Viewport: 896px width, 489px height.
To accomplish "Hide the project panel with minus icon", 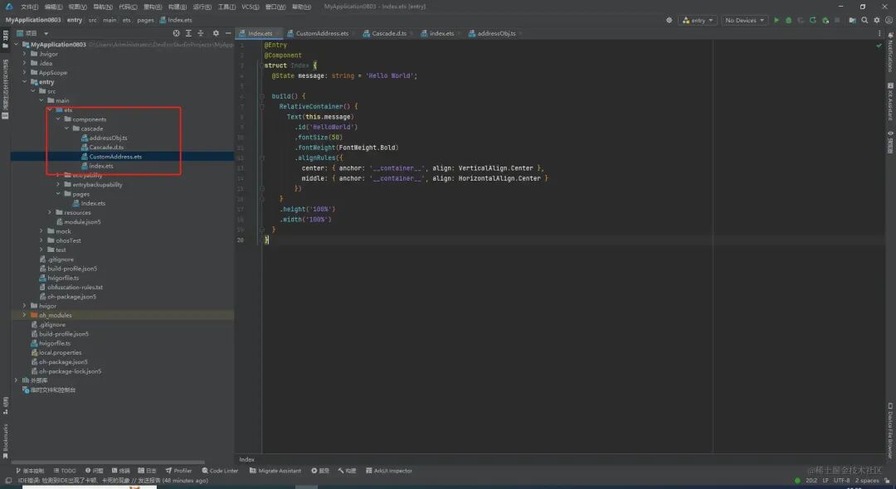I will tap(228, 33).
